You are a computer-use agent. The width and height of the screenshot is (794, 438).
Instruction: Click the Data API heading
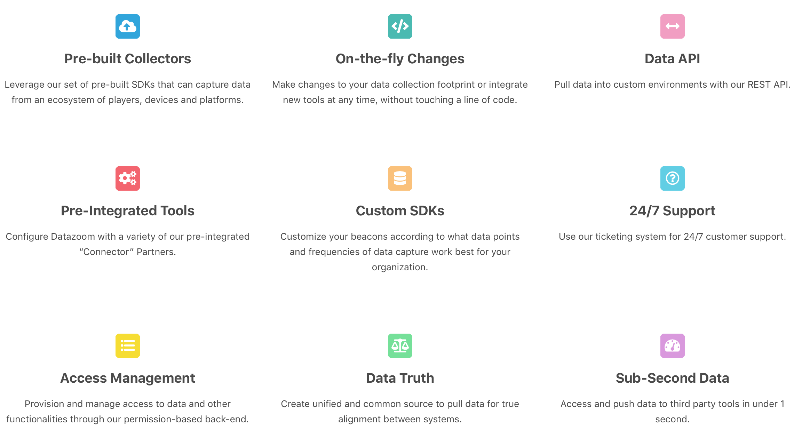(673, 59)
